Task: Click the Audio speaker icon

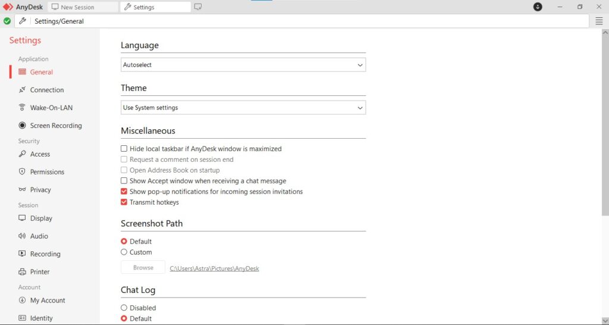Action: 22,236
